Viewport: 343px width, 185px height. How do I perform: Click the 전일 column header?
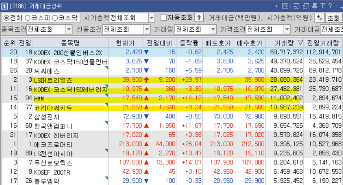[x=25, y=43]
